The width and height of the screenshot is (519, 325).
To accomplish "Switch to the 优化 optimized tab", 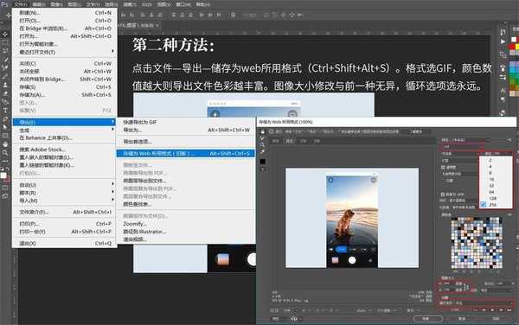I will click(x=289, y=141).
